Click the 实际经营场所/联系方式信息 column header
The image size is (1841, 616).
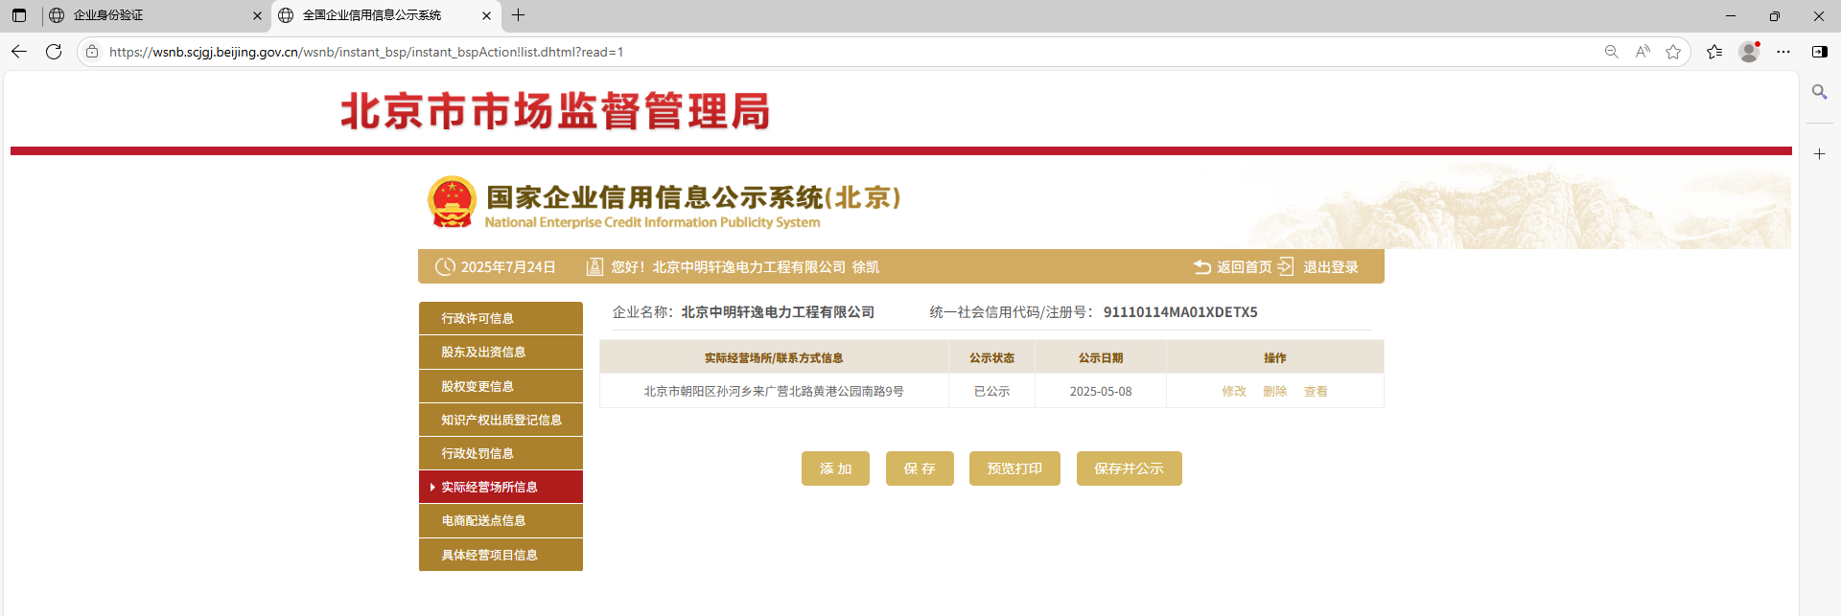(x=774, y=357)
